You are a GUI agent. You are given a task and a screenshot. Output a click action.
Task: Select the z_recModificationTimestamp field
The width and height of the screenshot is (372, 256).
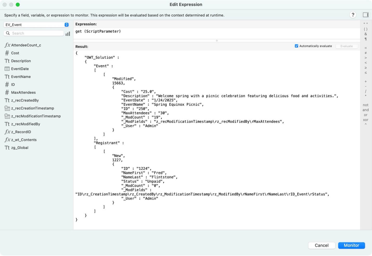point(36,116)
